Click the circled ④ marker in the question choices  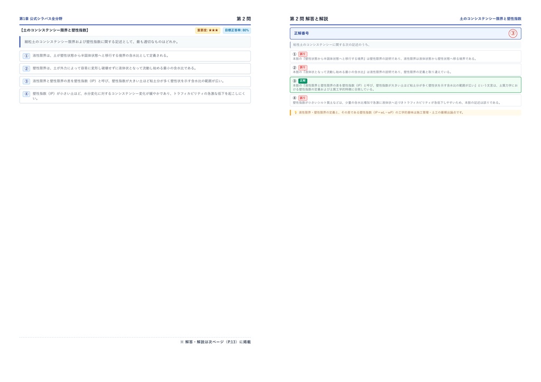click(x=26, y=94)
